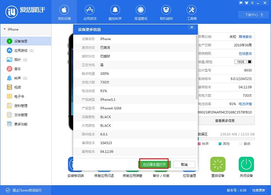Select 资料管理 in the sidebar
The width and height of the screenshot is (271, 195).
point(26,106)
